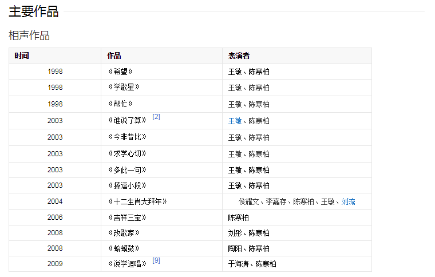Click the 主要作品 section heading

[x=33, y=11]
